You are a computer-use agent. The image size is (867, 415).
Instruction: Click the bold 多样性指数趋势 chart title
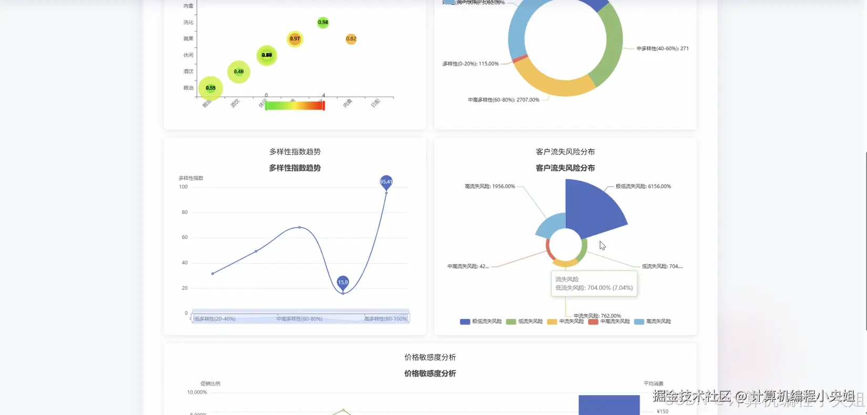[x=295, y=168]
